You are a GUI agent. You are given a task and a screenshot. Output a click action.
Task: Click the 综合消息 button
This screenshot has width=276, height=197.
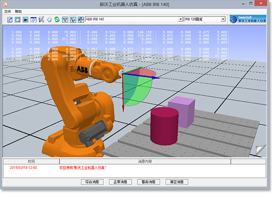92,182
